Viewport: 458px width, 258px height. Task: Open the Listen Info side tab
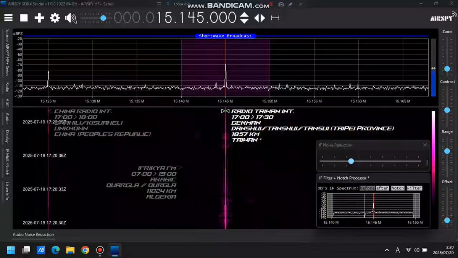(x=7, y=191)
